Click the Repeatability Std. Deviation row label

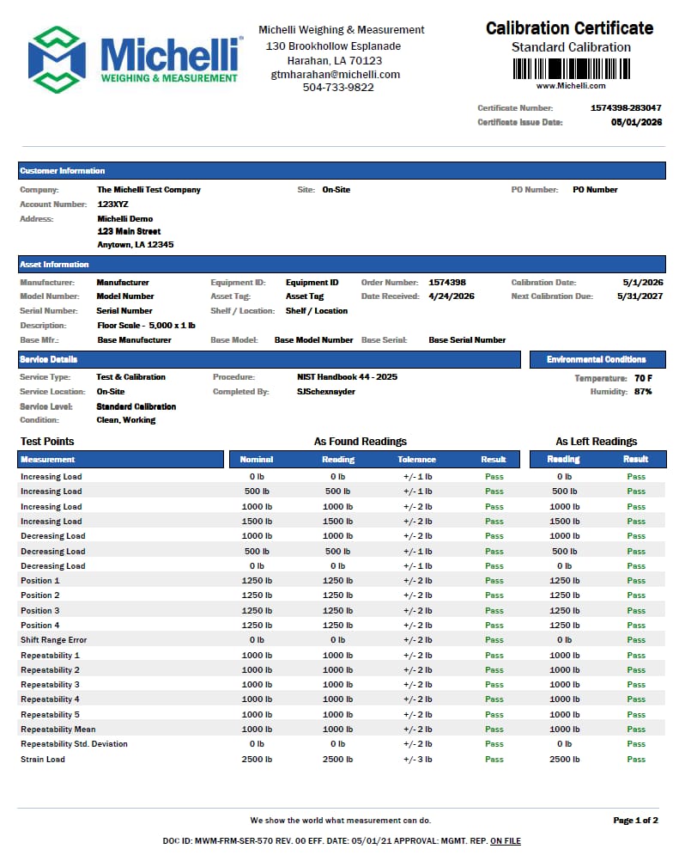[74, 743]
